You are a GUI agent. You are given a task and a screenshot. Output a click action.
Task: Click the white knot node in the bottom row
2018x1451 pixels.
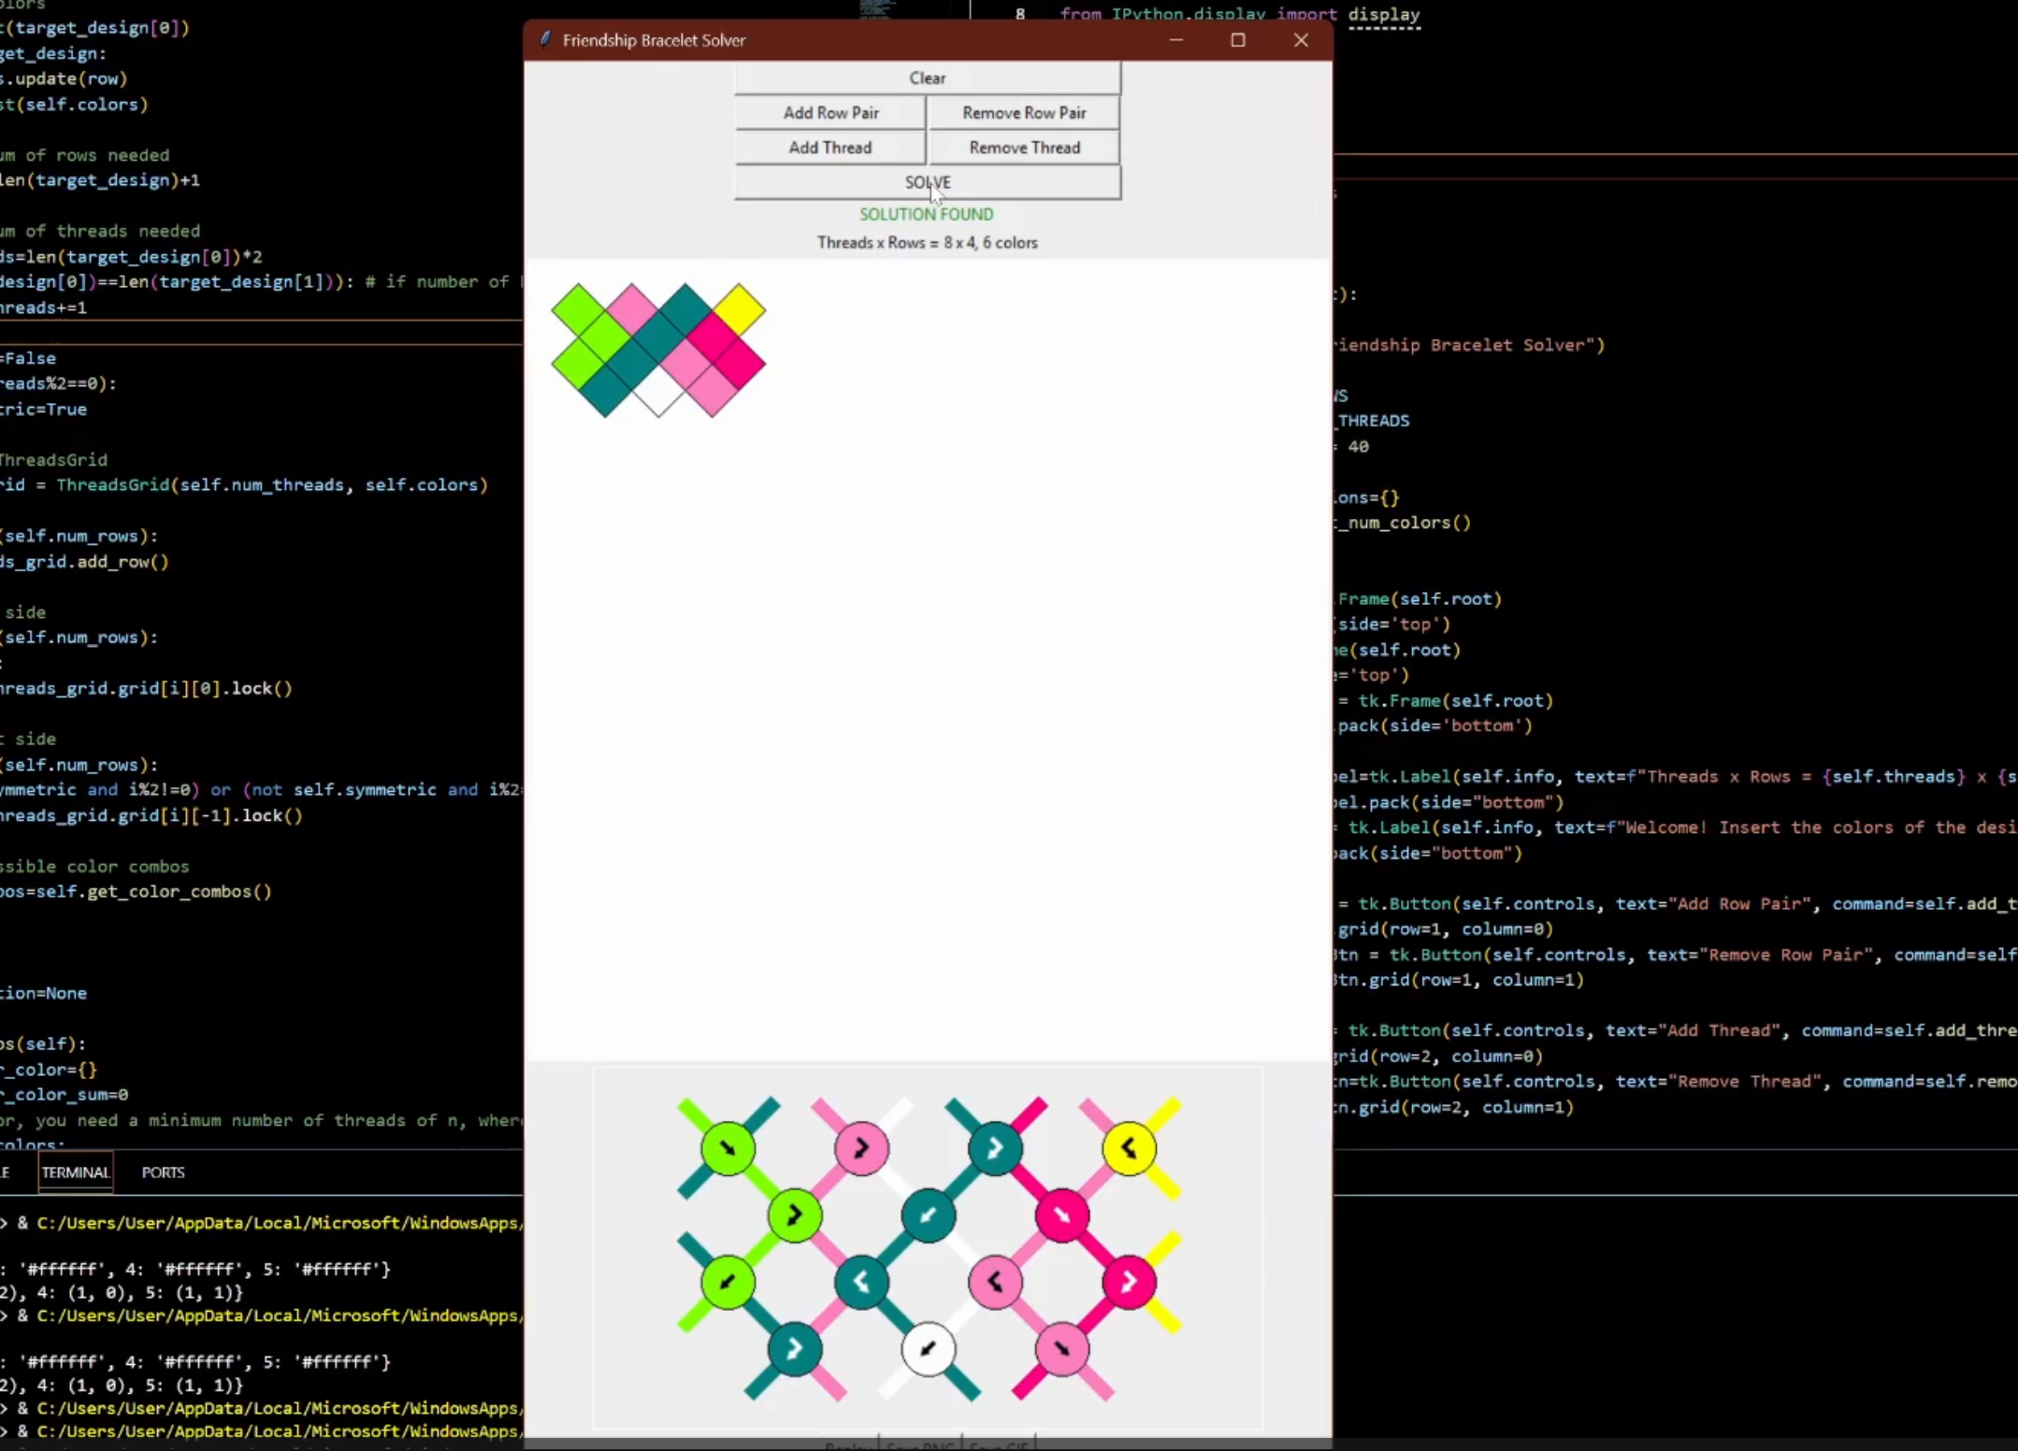(x=929, y=1351)
